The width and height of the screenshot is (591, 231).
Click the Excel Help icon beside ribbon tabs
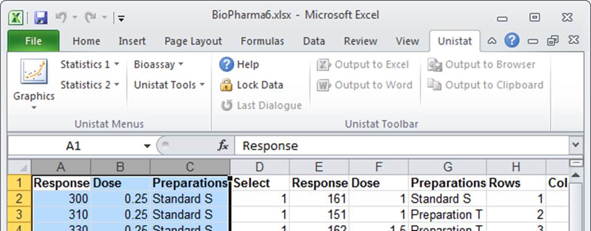pyautogui.click(x=512, y=40)
